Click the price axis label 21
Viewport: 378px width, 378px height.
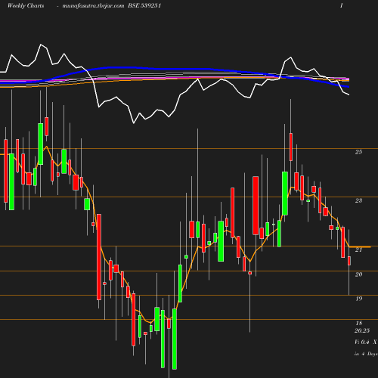358,249
